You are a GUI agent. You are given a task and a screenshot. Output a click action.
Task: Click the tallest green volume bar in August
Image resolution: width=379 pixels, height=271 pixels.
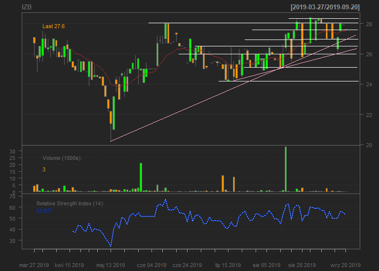[286, 169]
